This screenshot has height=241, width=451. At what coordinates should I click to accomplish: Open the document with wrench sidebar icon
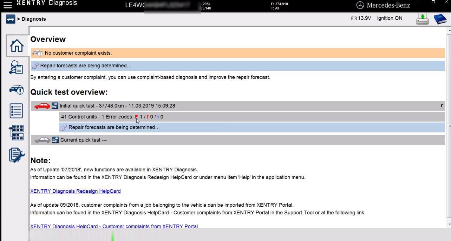tap(17, 155)
